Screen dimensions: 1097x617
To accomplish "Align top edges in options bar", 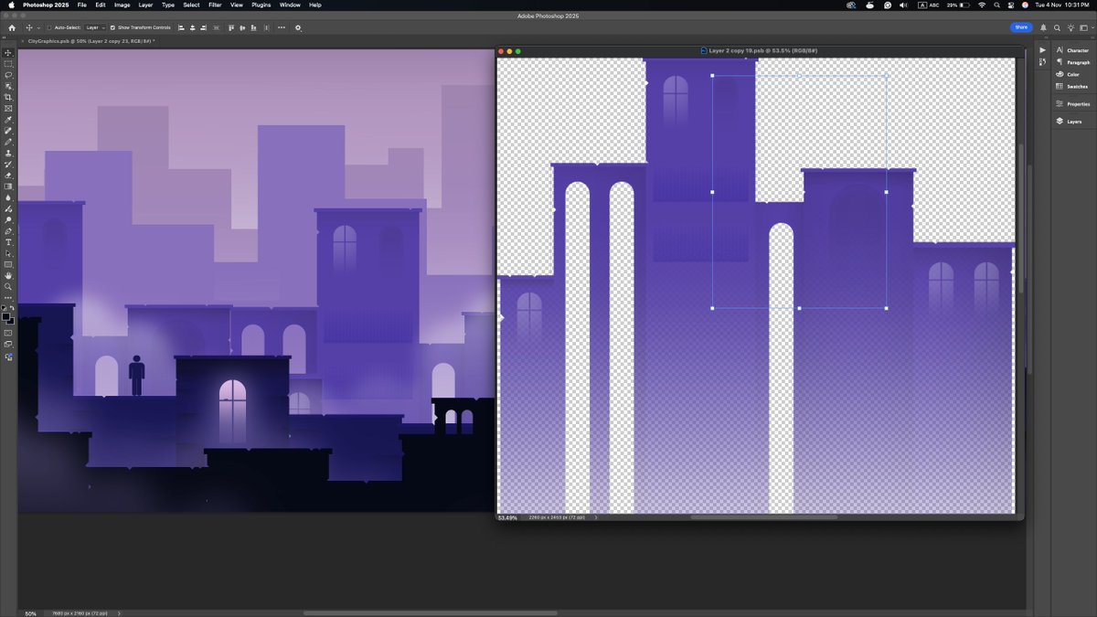I will point(229,27).
